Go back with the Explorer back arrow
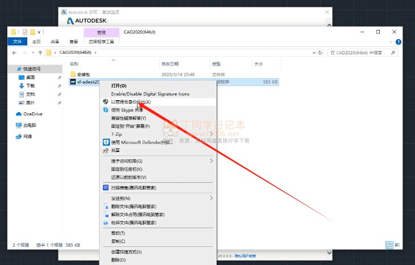 click(x=14, y=53)
